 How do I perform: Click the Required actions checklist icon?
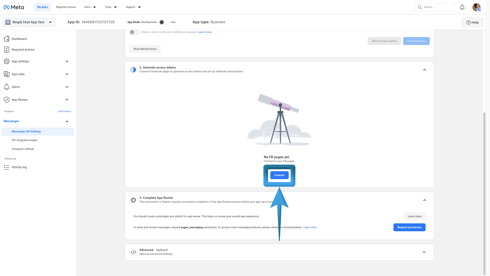coord(7,50)
